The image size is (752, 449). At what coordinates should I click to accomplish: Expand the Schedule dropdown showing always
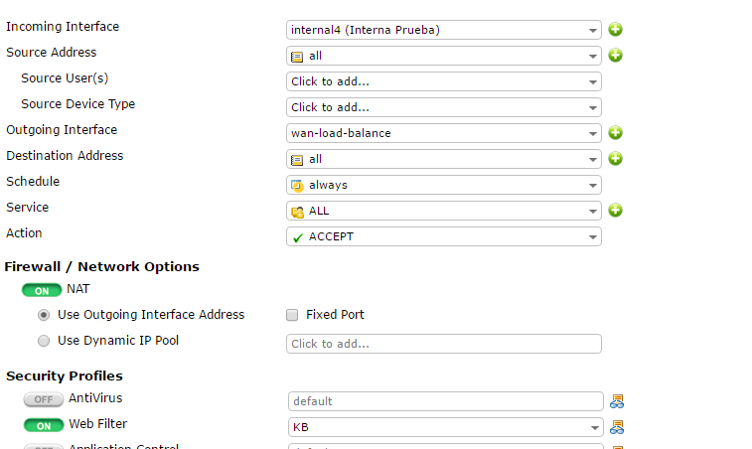(444, 185)
